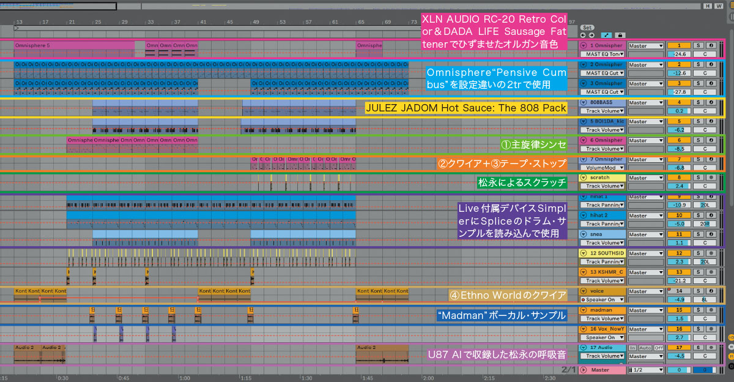
Task: Toggle track activator 14 for voice
Action: point(679,291)
